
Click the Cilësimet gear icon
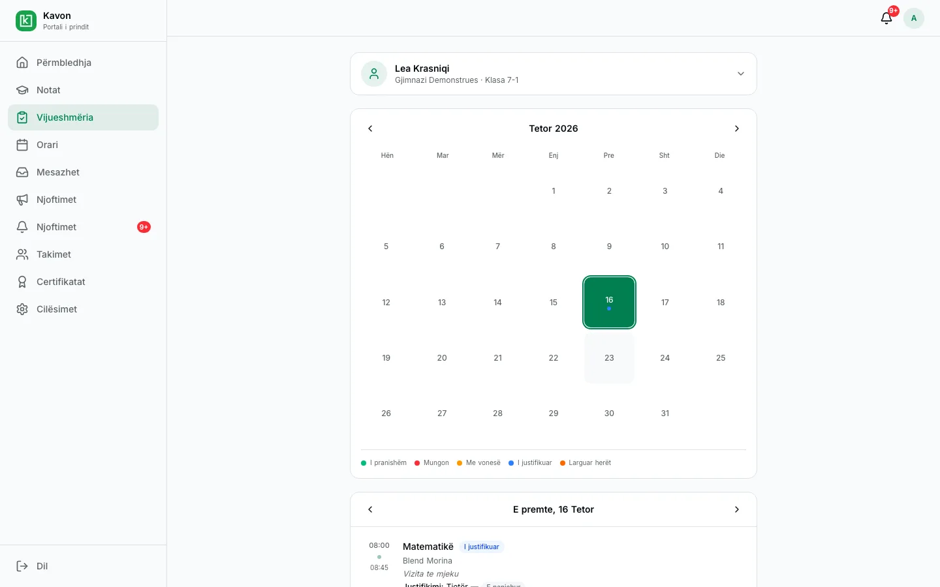(x=22, y=309)
